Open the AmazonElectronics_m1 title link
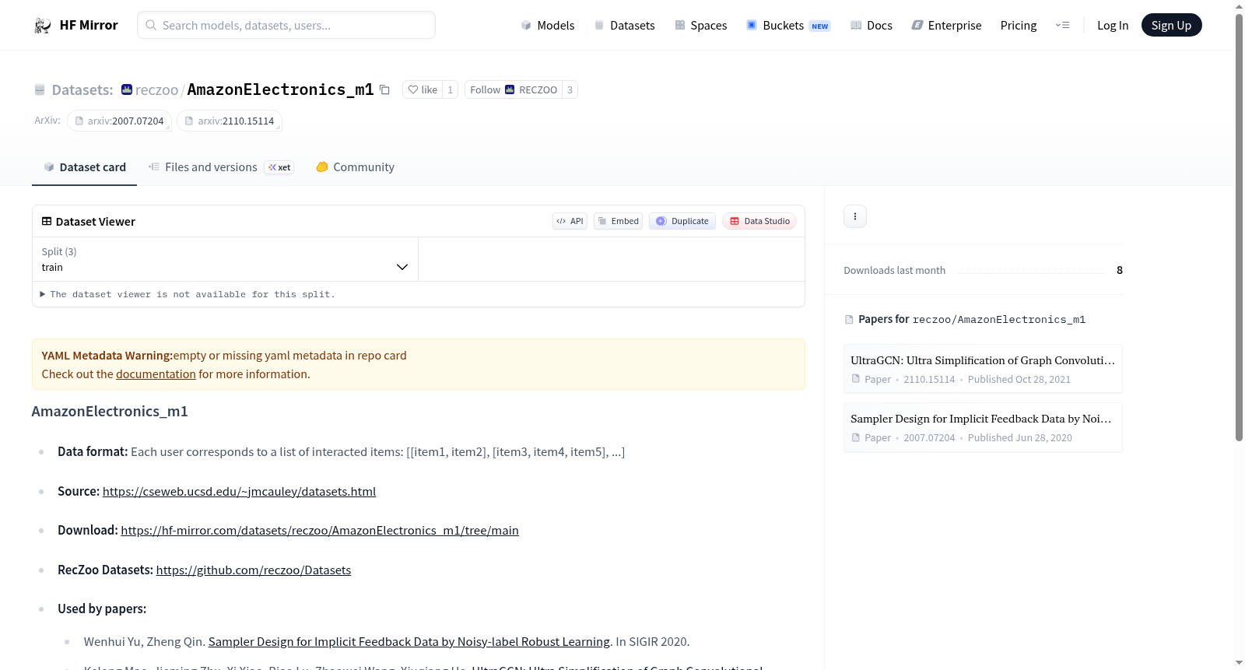The width and height of the screenshot is (1245, 670). [280, 89]
